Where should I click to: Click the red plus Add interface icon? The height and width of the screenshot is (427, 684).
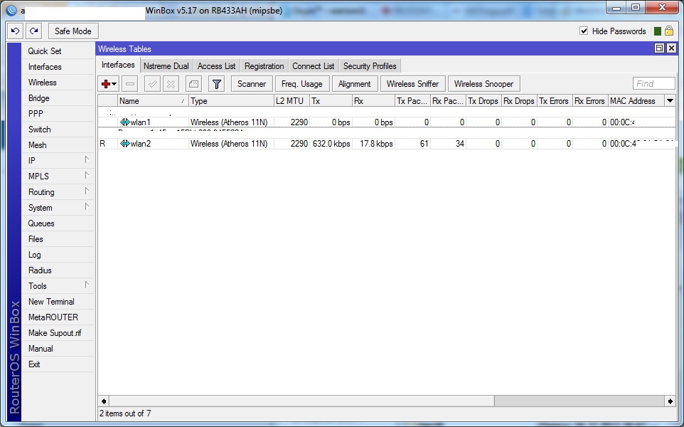click(x=107, y=84)
